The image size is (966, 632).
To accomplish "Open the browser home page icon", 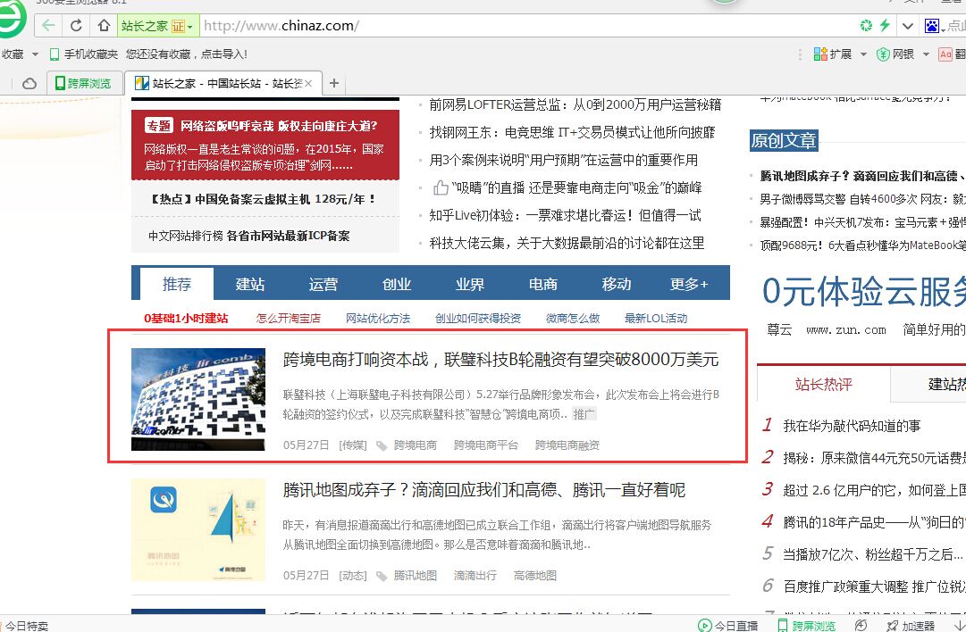I will pyautogui.click(x=104, y=26).
